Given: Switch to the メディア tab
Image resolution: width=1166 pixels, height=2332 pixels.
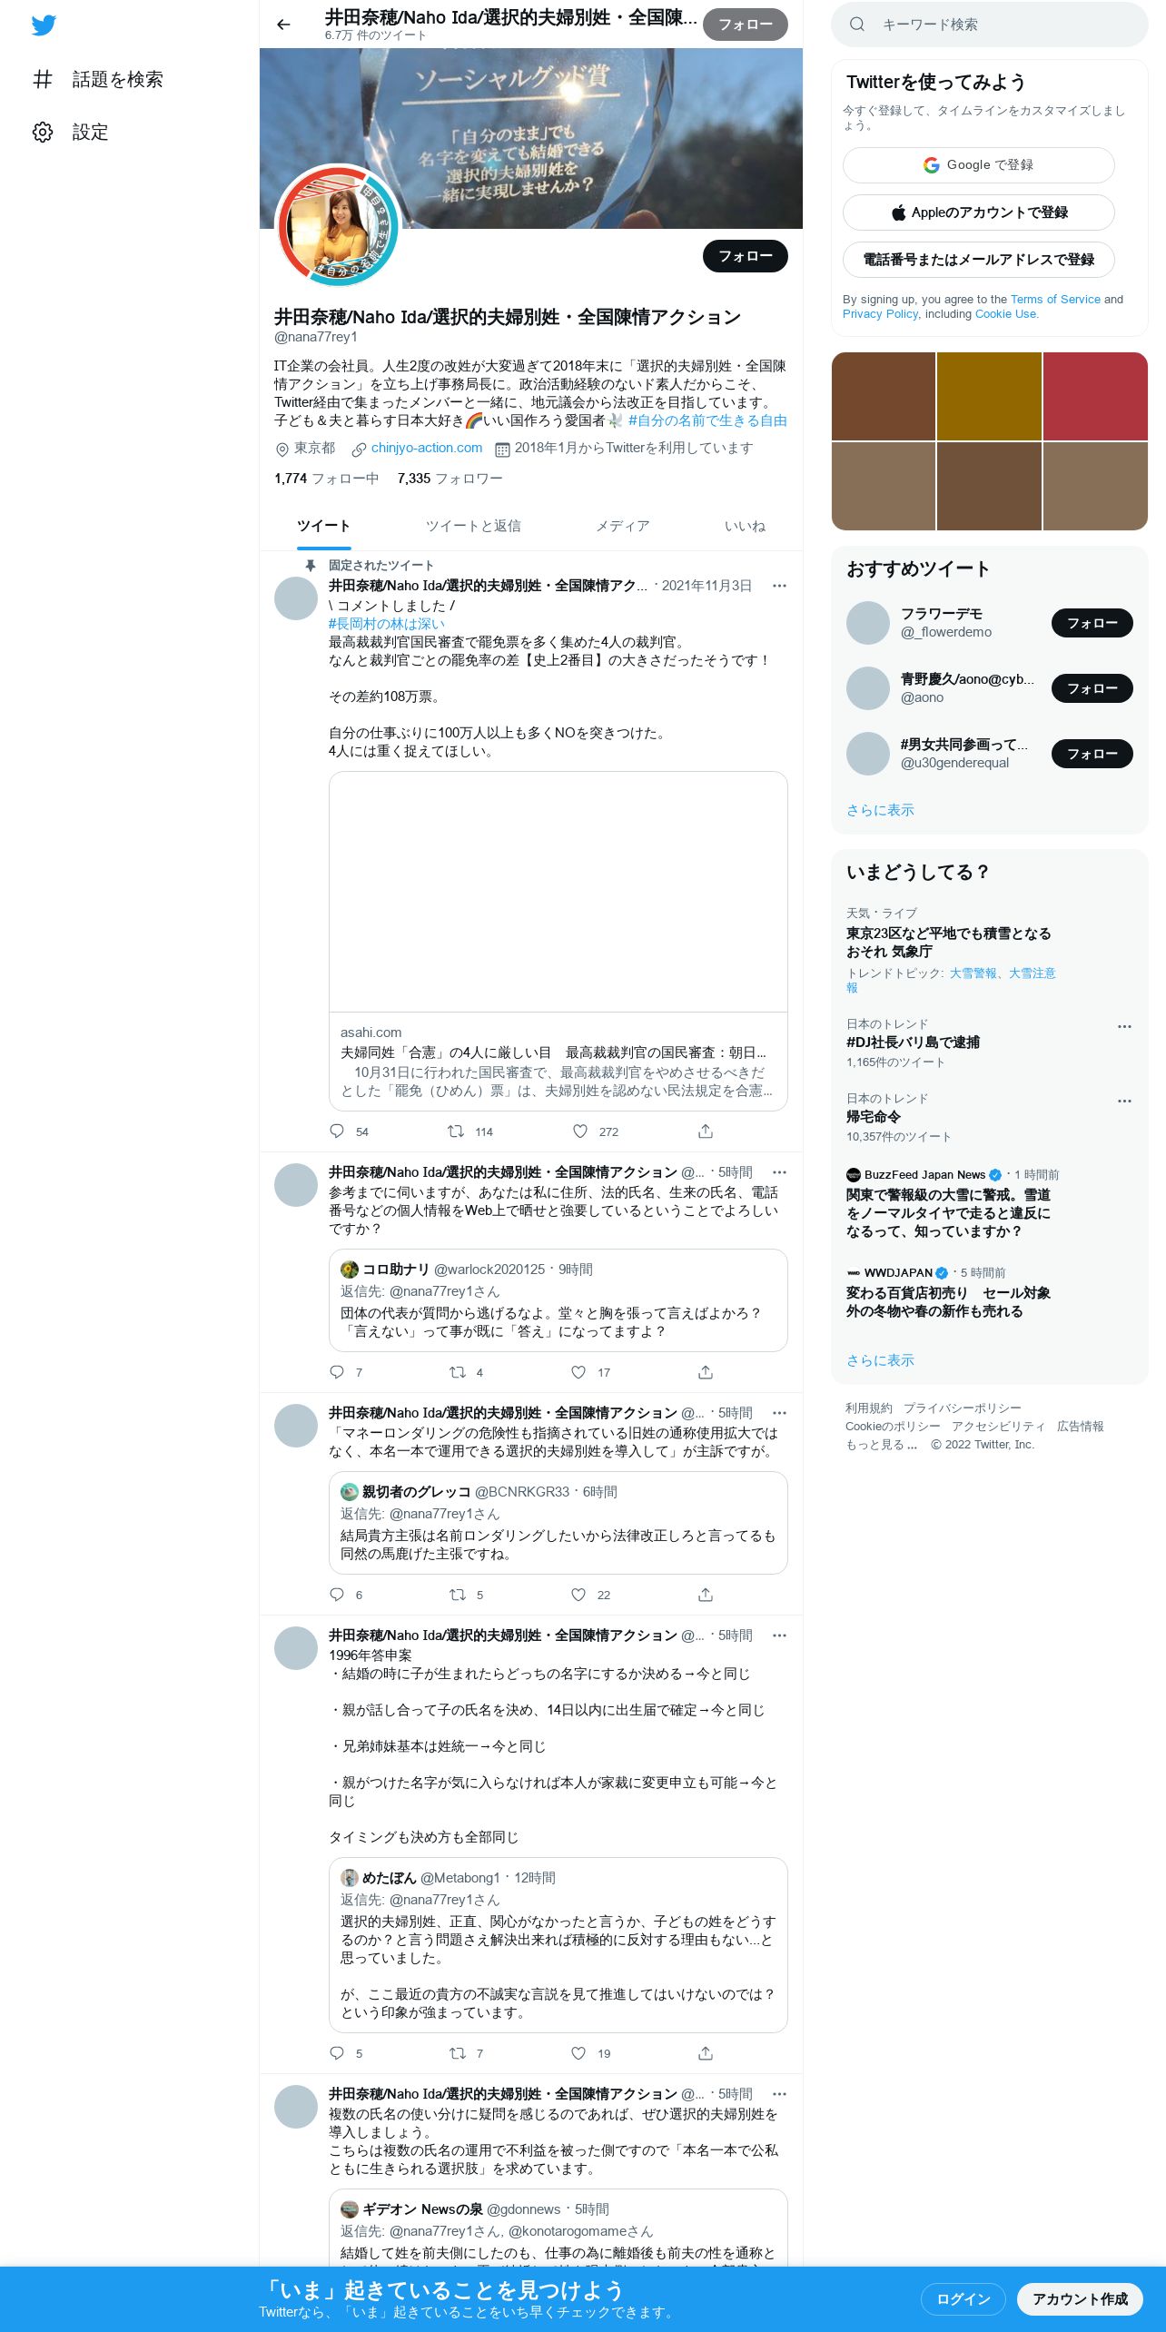Looking at the screenshot, I should click(x=622, y=526).
